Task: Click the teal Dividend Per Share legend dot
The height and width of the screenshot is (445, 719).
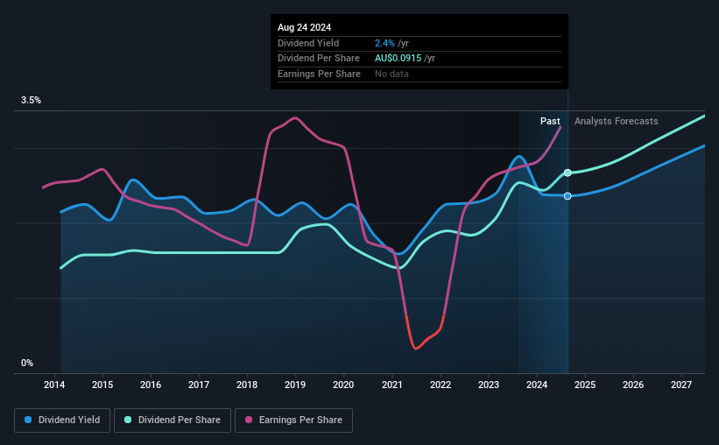Action: [128, 420]
